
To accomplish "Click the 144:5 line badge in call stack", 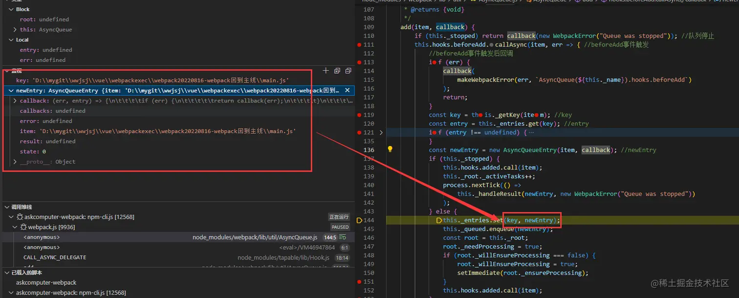I will (x=330, y=237).
